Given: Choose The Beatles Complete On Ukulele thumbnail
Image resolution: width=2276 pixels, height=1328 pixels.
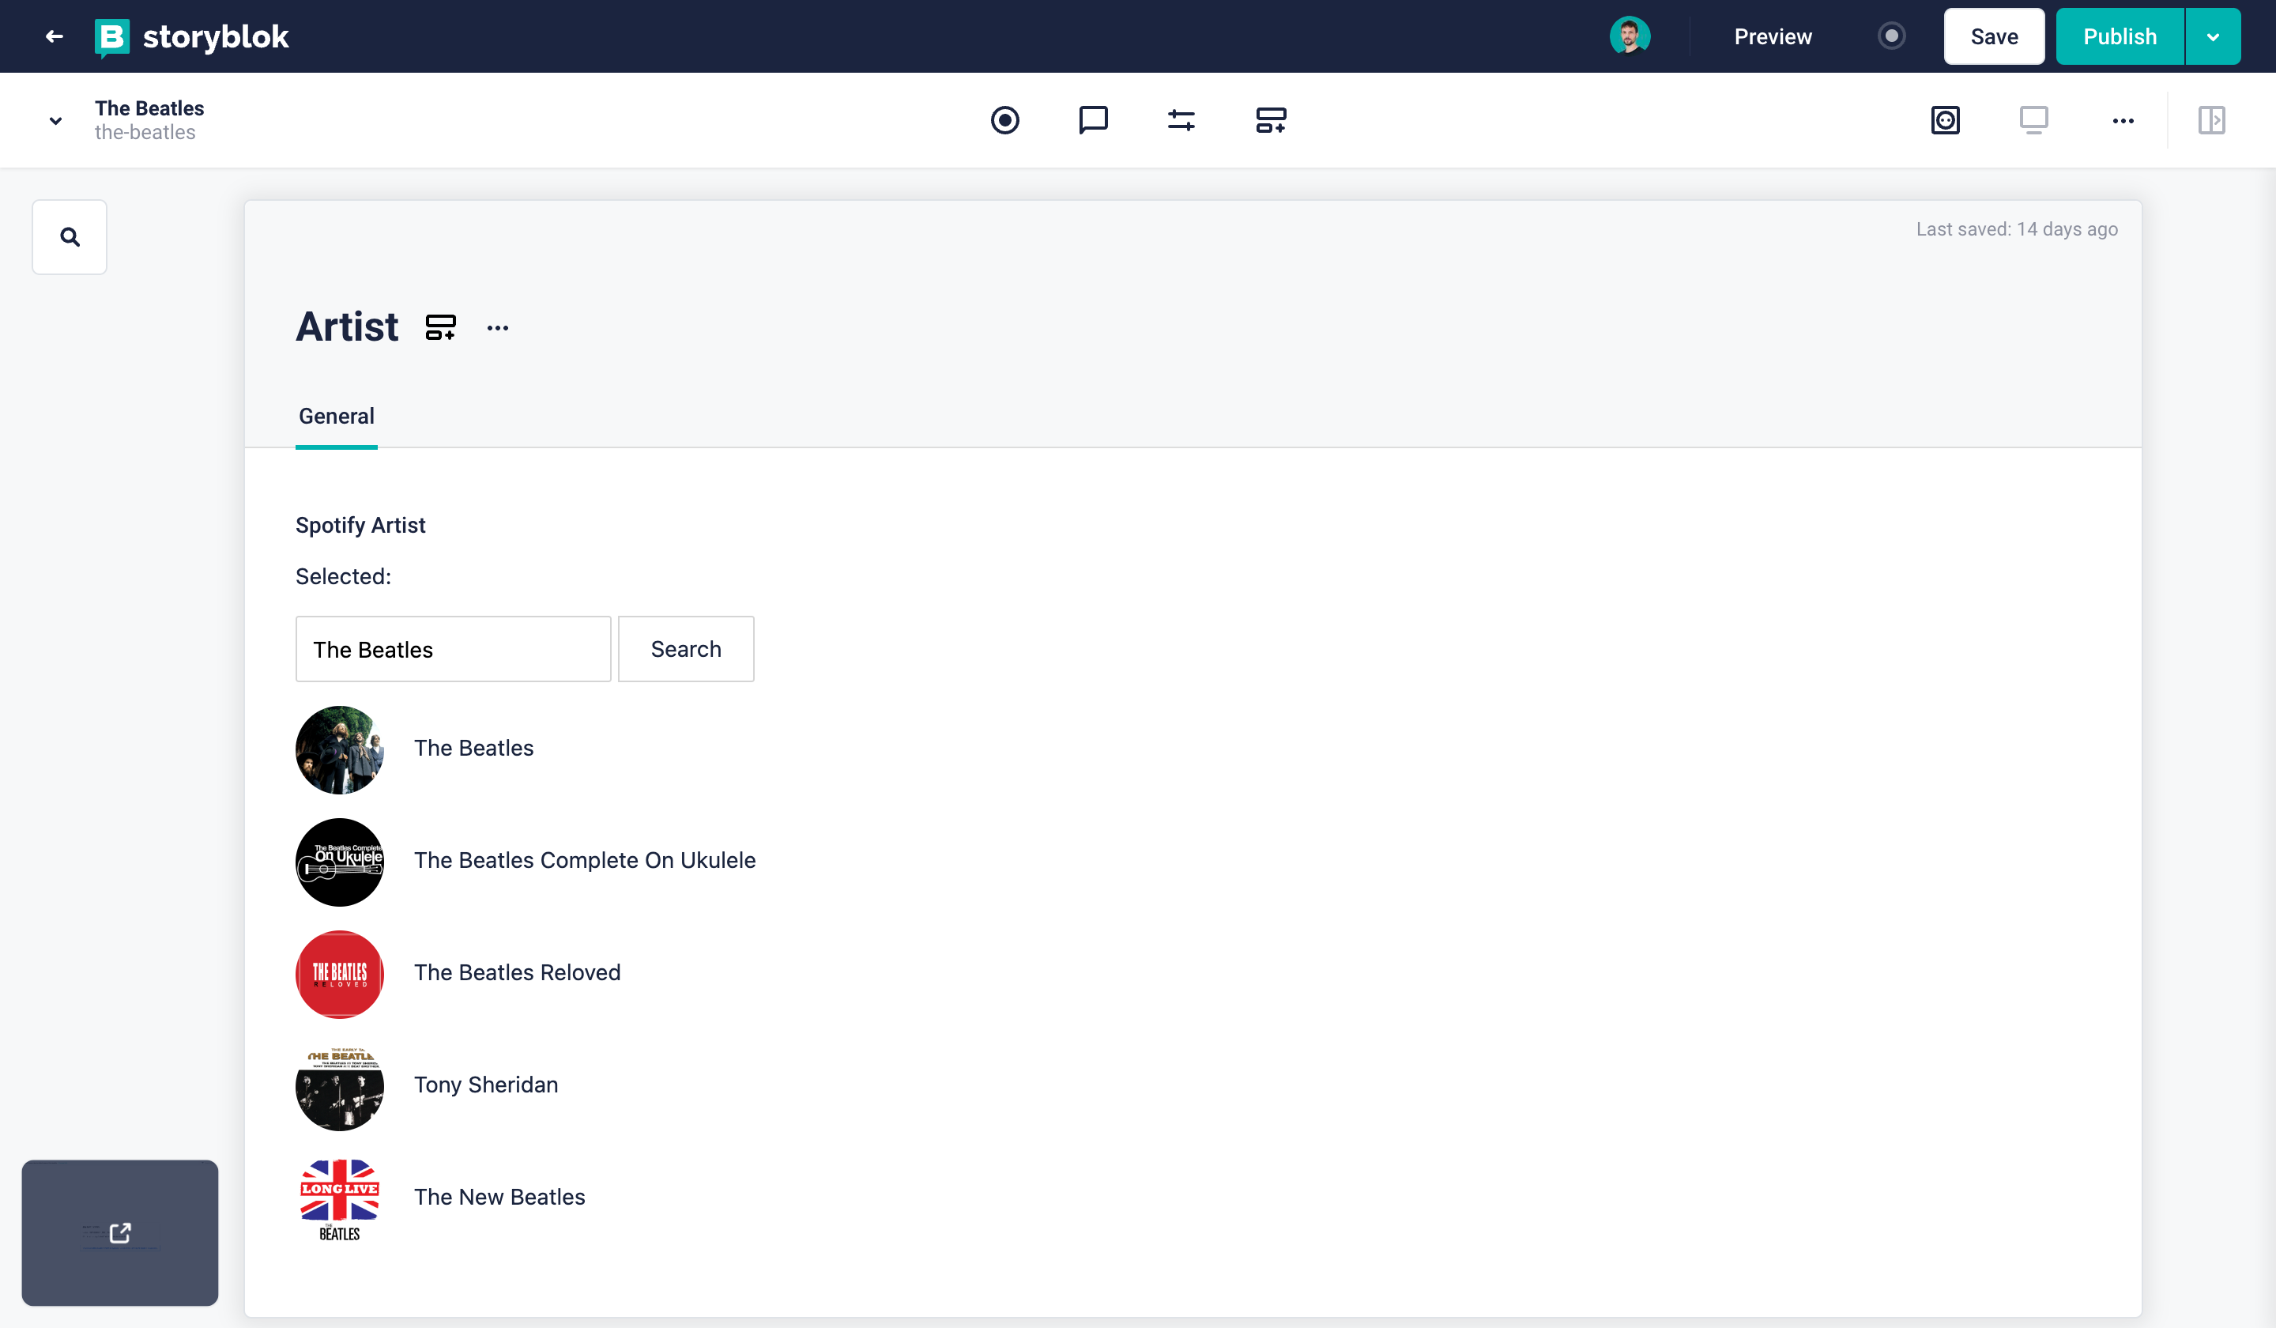Looking at the screenshot, I should pyautogui.click(x=340, y=862).
